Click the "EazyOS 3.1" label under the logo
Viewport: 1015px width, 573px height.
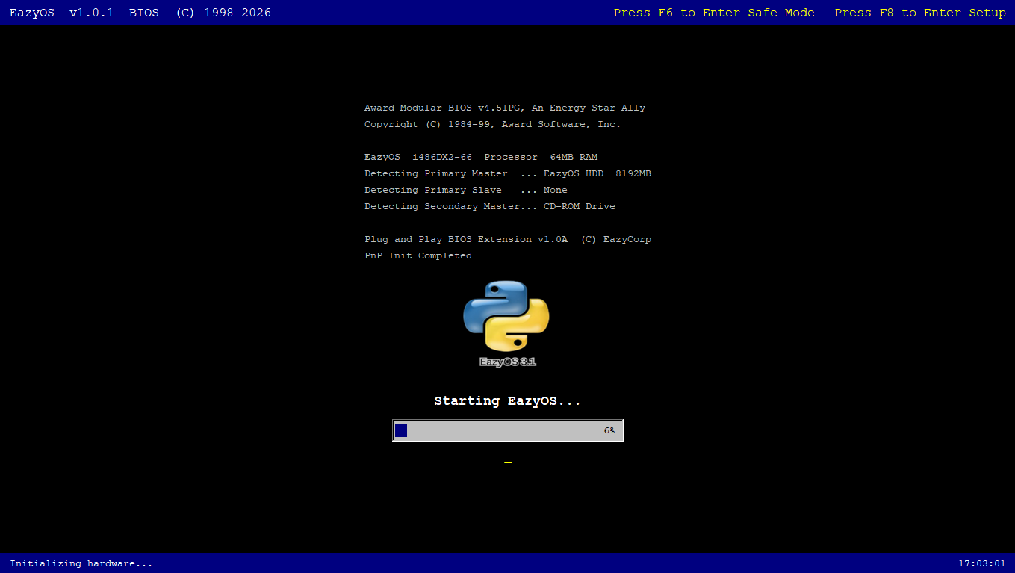508,362
